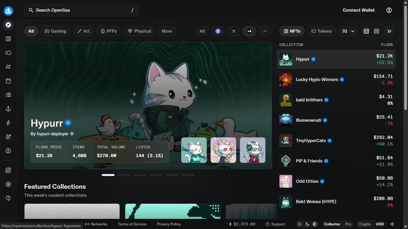This screenshot has height=229, width=408.
Task: Open the drops calendar icon in sidebar
Action: (8, 81)
